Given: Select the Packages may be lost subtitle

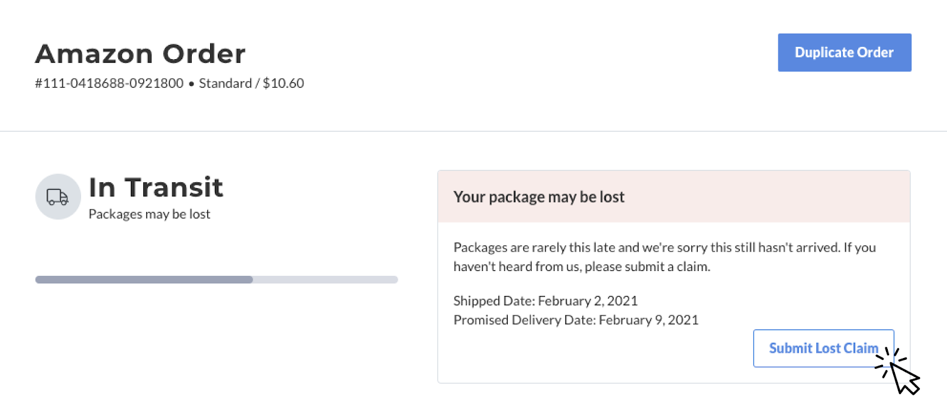Looking at the screenshot, I should 149,214.
